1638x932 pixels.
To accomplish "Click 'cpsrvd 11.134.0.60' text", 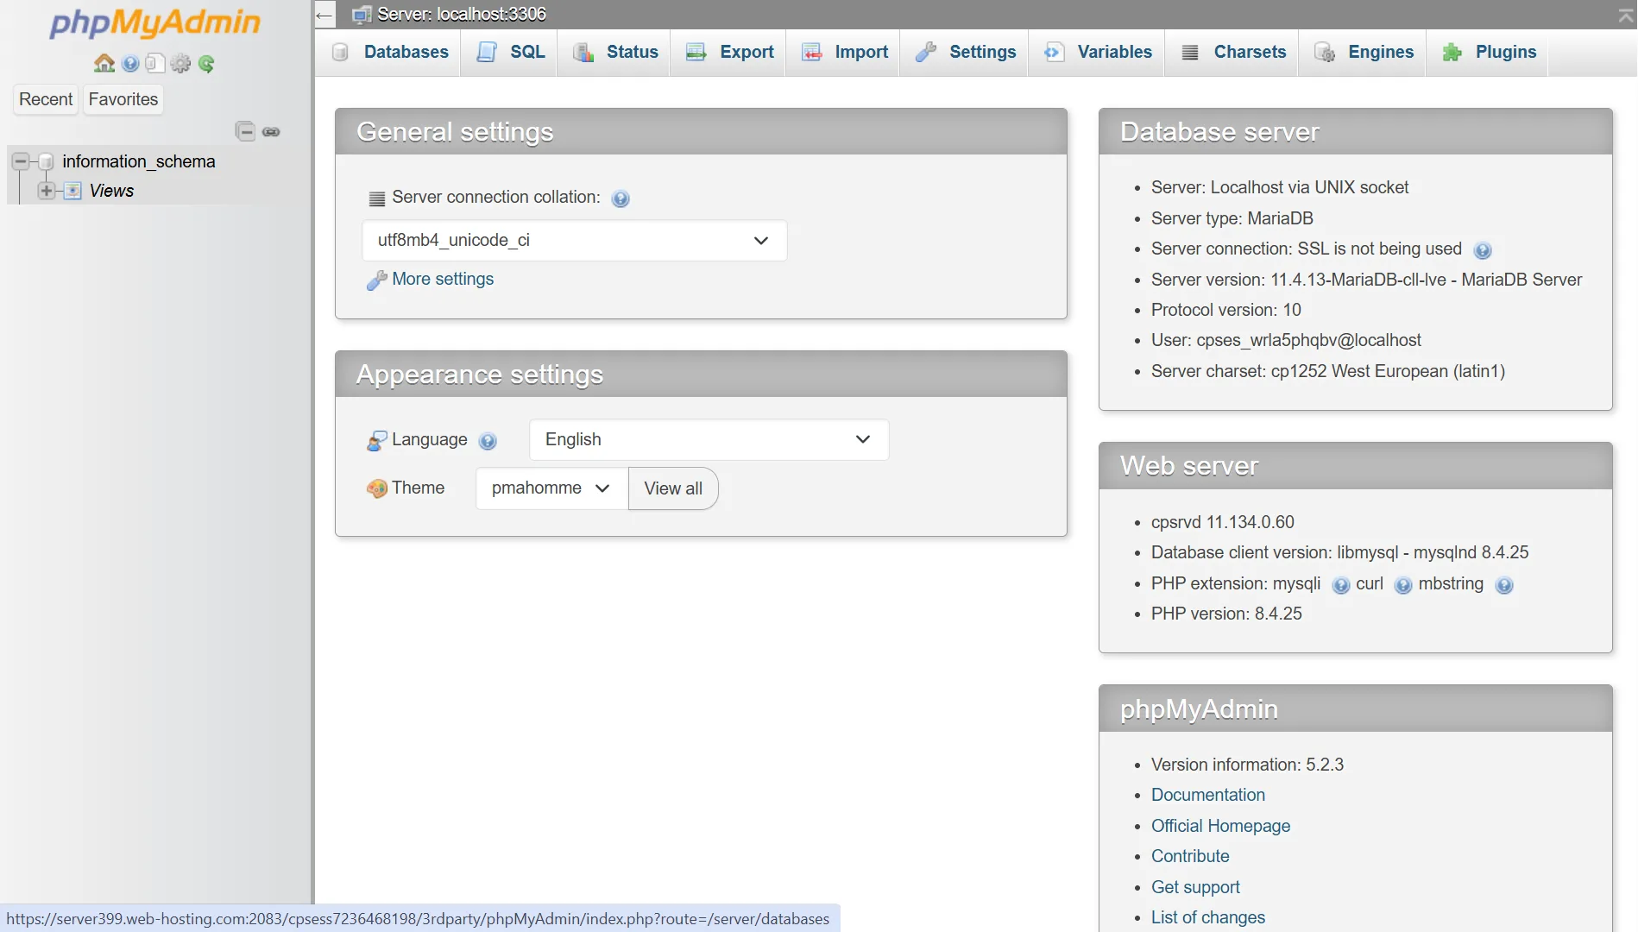I will point(1222,522).
